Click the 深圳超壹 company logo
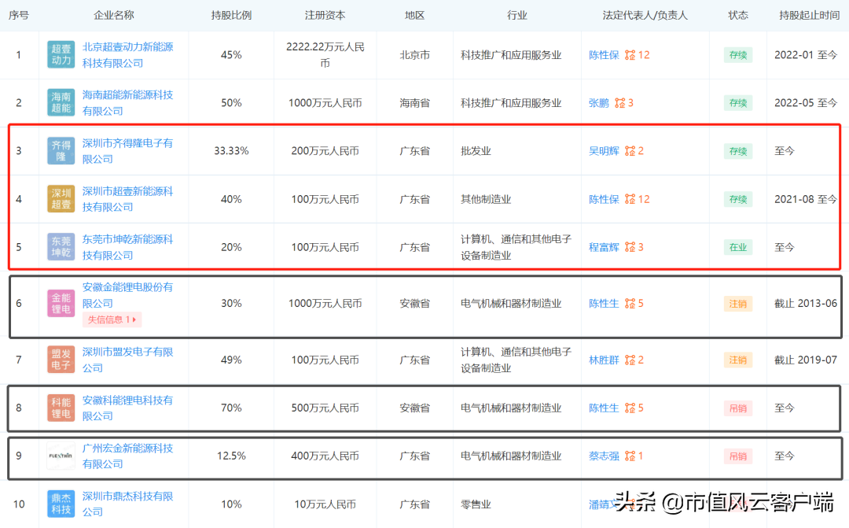Image resolution: width=849 pixels, height=528 pixels. tap(61, 199)
